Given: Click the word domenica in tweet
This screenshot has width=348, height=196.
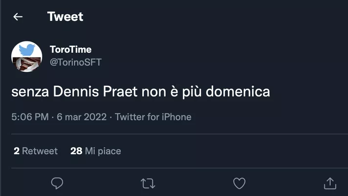Looking at the screenshot, I should 238,92.
